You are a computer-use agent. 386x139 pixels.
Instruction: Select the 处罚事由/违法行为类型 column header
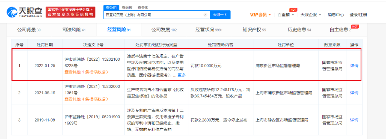click(x=156, y=45)
